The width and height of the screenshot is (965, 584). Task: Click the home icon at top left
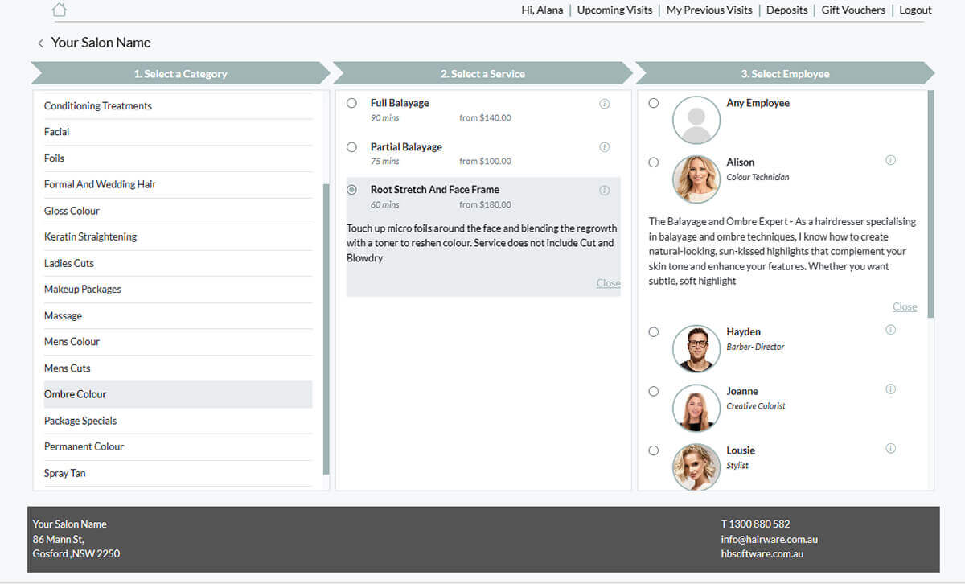[59, 10]
